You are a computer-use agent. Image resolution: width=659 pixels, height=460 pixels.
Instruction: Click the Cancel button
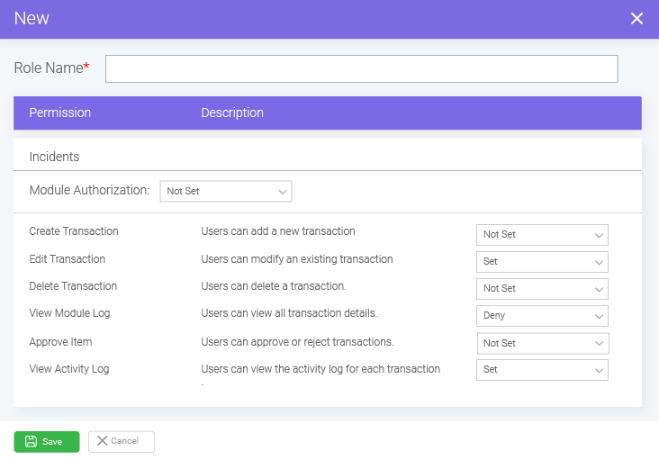[x=122, y=441]
